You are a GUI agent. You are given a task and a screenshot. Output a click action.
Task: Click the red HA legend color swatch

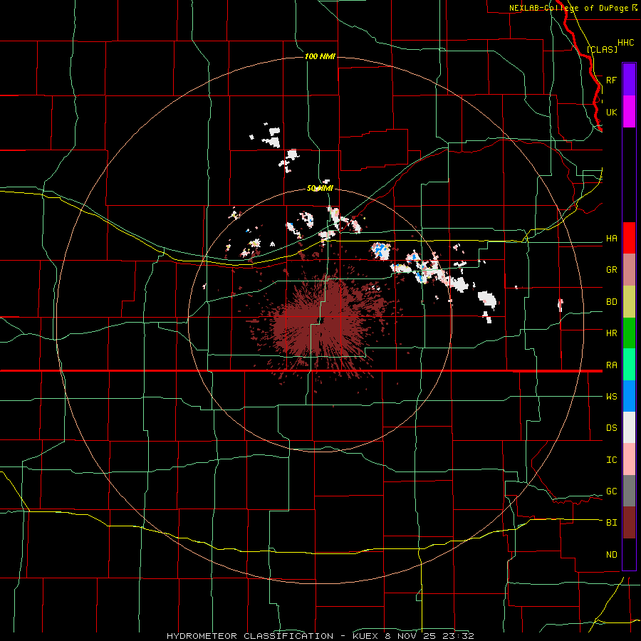pos(629,238)
